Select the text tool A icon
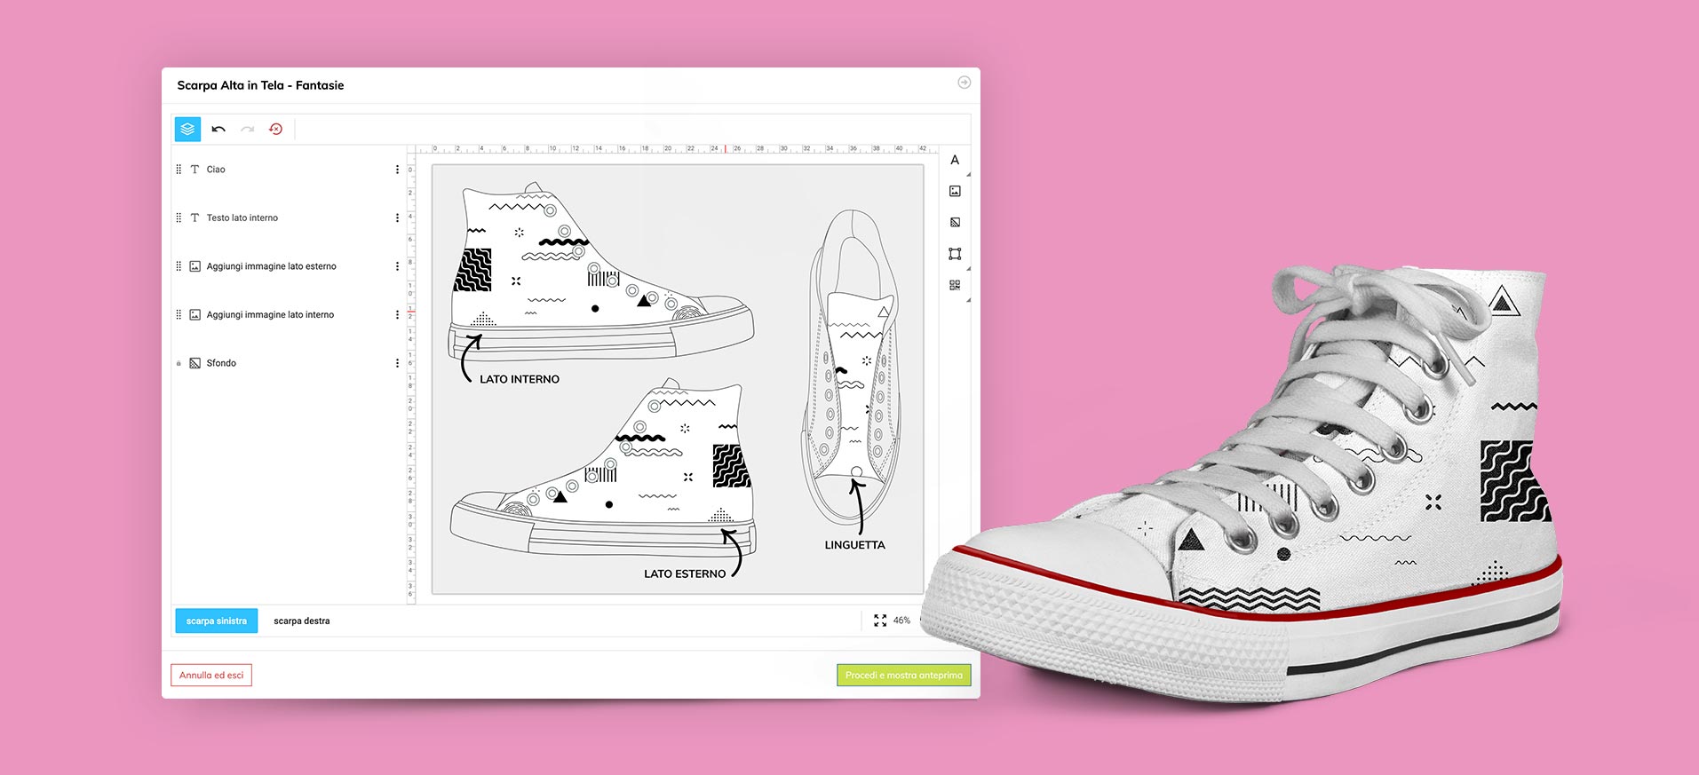The height and width of the screenshot is (775, 1699). (955, 161)
